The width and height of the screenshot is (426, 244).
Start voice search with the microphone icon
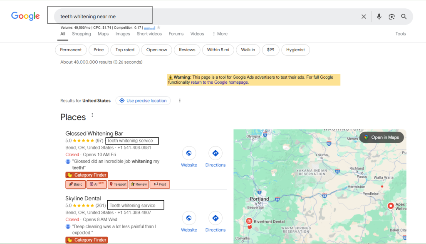(379, 17)
